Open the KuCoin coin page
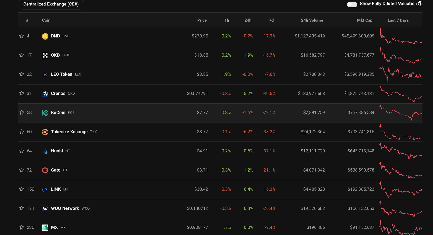This screenshot has height=235, width=433. [58, 112]
